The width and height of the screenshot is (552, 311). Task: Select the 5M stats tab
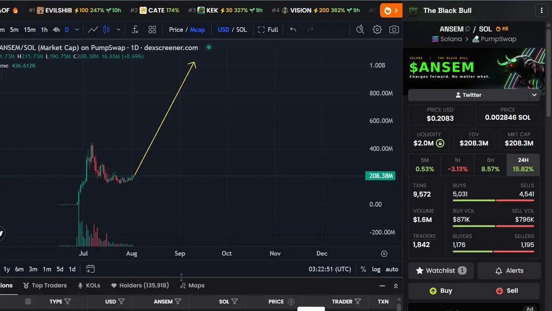424,164
